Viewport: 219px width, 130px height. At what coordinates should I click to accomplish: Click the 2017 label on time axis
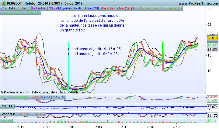[x=176, y=127]
